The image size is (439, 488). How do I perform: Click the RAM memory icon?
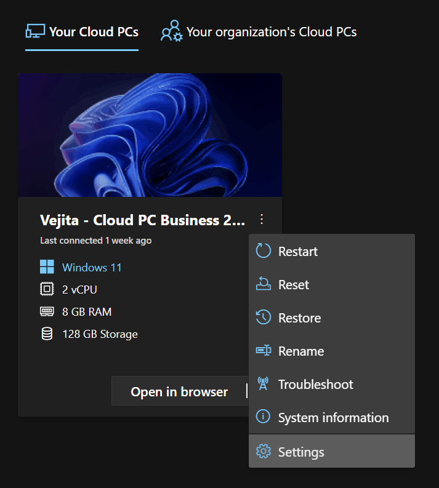click(x=47, y=311)
